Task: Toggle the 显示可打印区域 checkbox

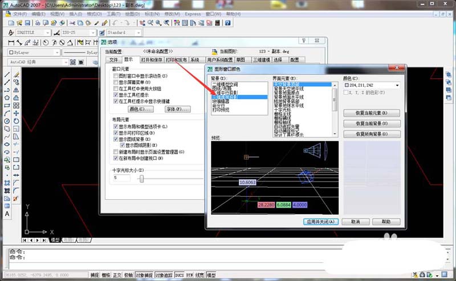Action: click(116, 132)
